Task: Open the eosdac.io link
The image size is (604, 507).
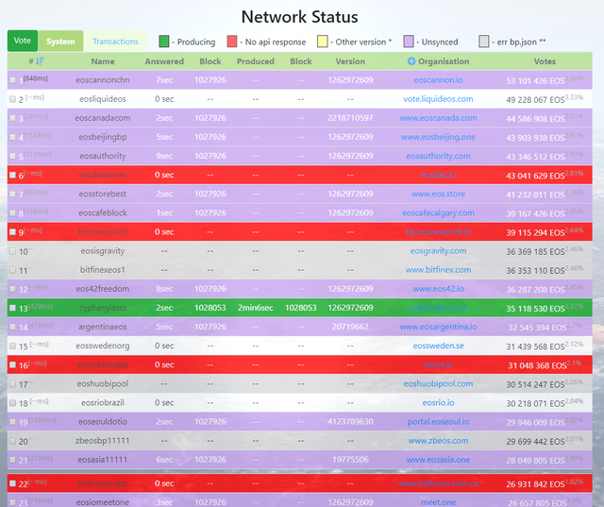Action: point(438,175)
